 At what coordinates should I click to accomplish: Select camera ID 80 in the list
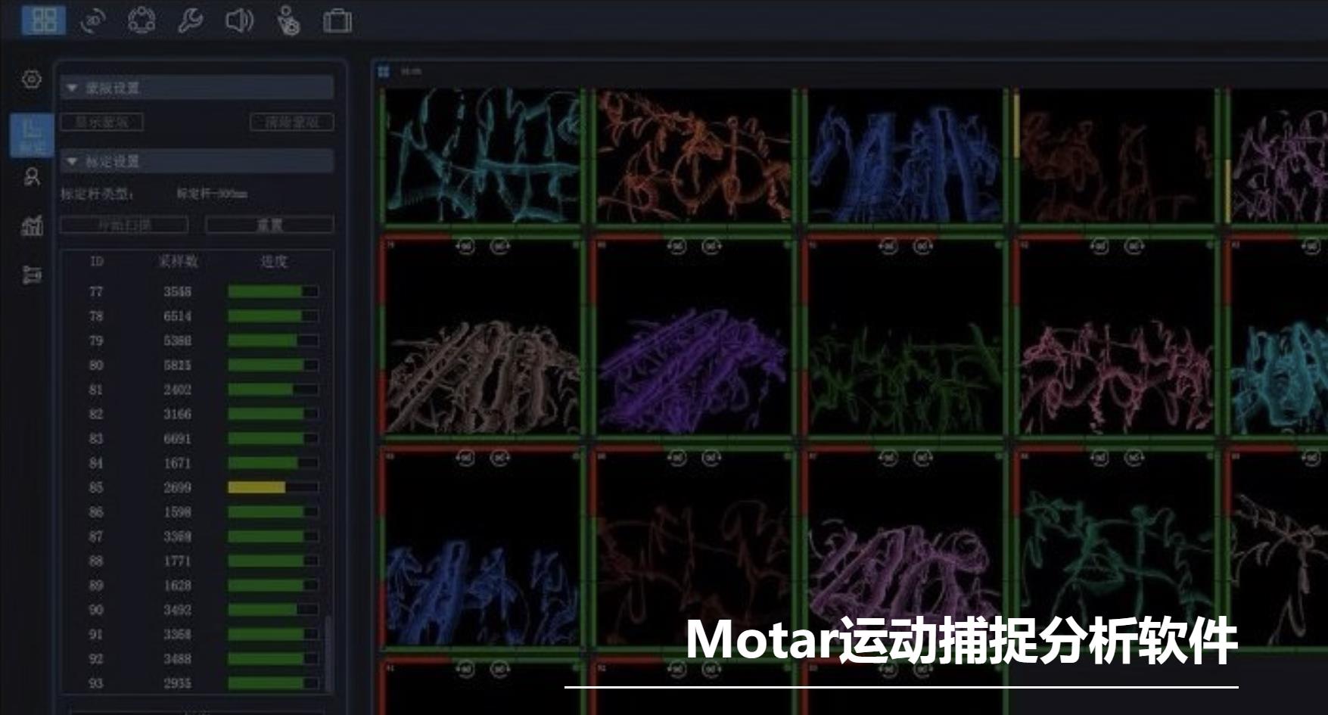[x=96, y=365]
